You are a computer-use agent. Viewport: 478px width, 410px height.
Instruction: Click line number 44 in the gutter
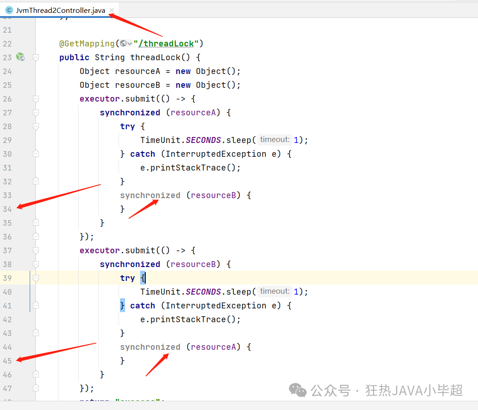click(x=7, y=347)
